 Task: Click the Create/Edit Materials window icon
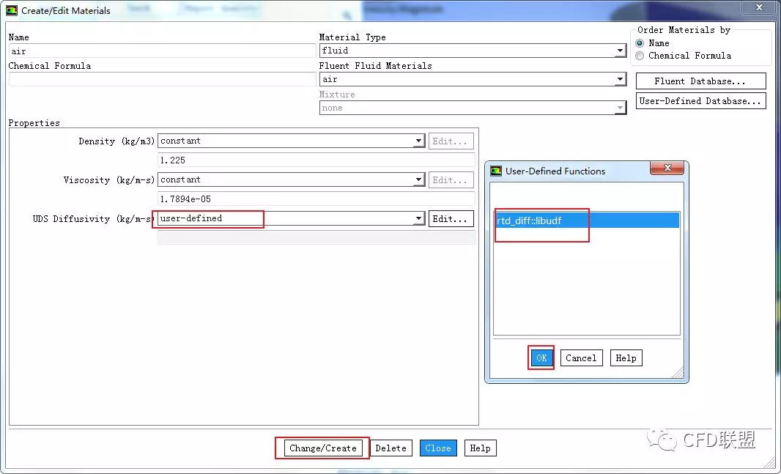pos(12,10)
